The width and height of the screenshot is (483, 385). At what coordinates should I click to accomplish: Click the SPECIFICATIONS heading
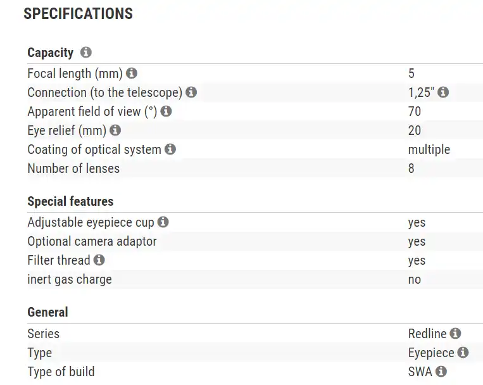pos(78,14)
